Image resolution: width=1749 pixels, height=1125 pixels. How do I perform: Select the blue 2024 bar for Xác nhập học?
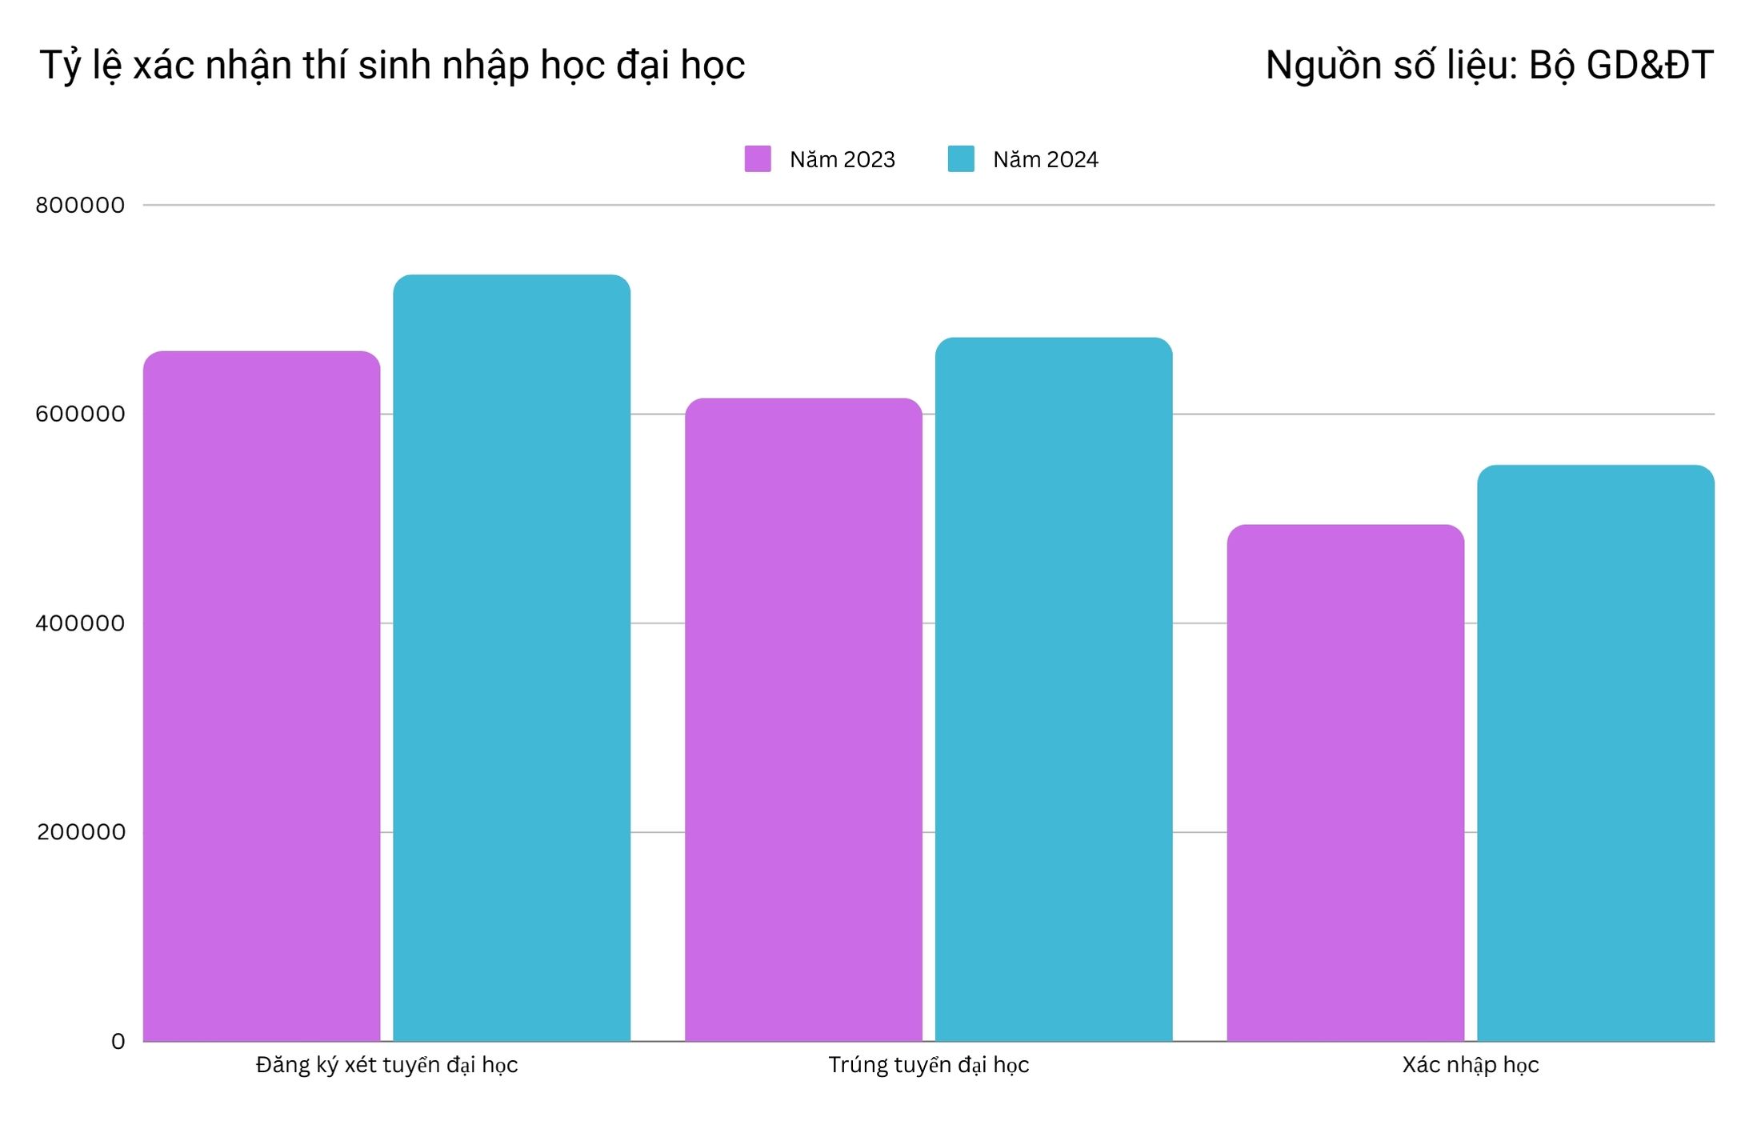[x=1595, y=753]
